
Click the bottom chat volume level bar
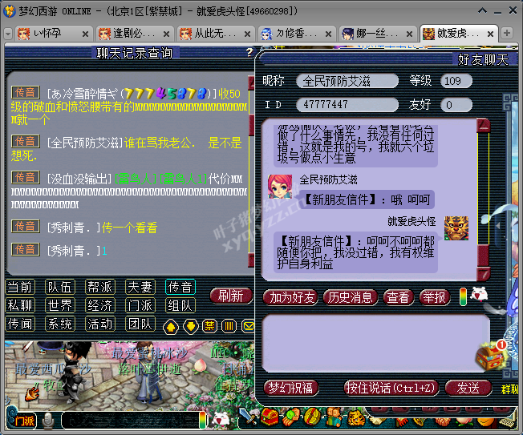[202, 420]
